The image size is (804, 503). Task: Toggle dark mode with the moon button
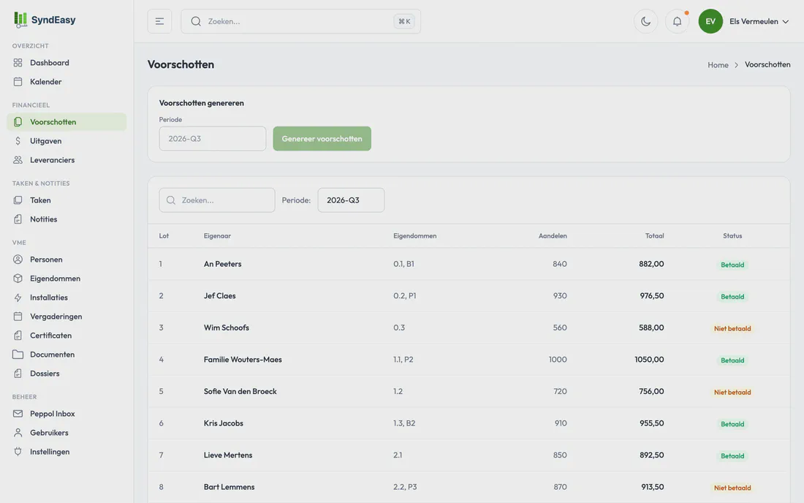click(645, 21)
